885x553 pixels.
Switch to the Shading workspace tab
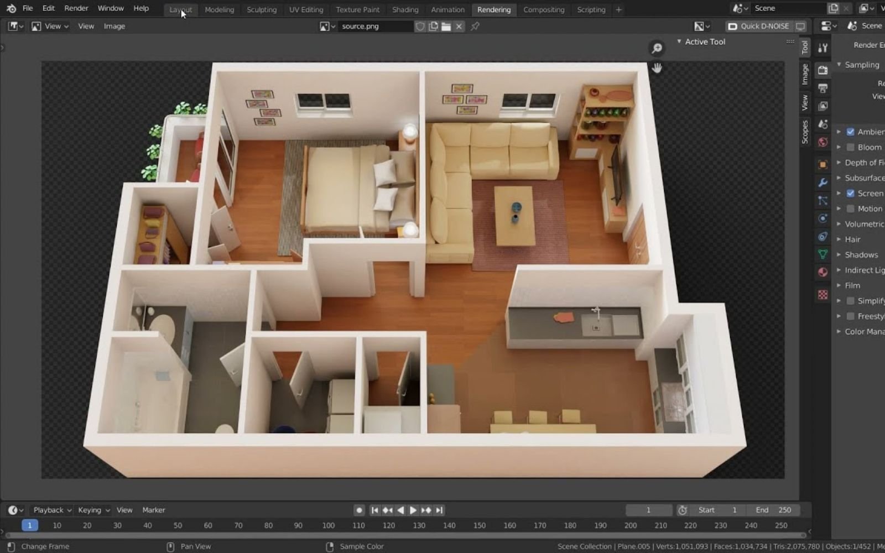point(405,9)
